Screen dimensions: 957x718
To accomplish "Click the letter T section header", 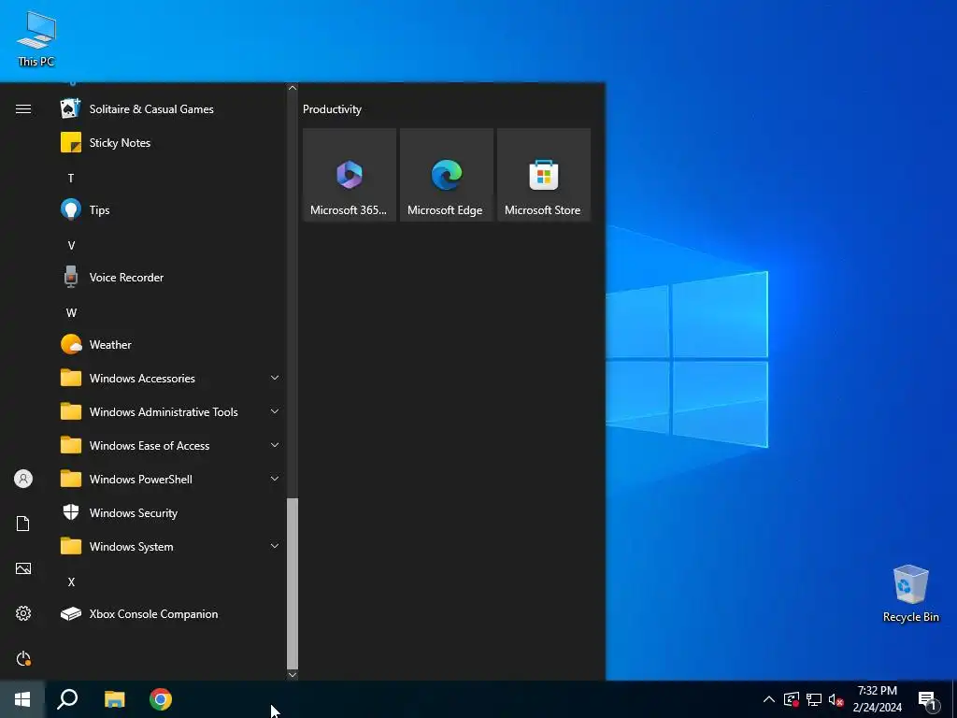I will pos(71,179).
